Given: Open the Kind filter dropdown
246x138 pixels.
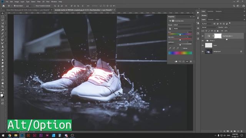Looking at the screenshot, I should coord(207,24).
